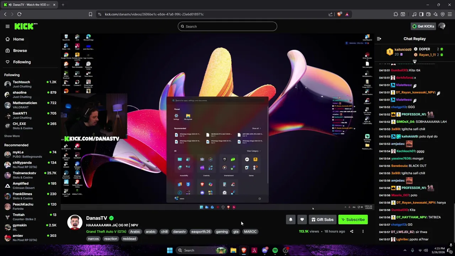The width and height of the screenshot is (455, 256).
Task: Click the KICK logo
Action: coord(26,26)
